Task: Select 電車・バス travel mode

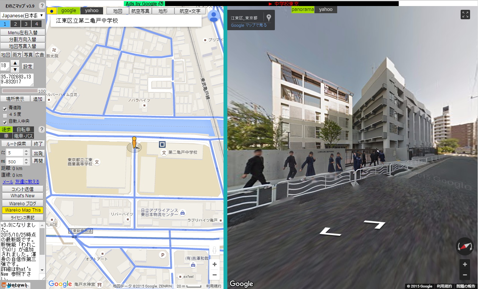Action: [23, 136]
